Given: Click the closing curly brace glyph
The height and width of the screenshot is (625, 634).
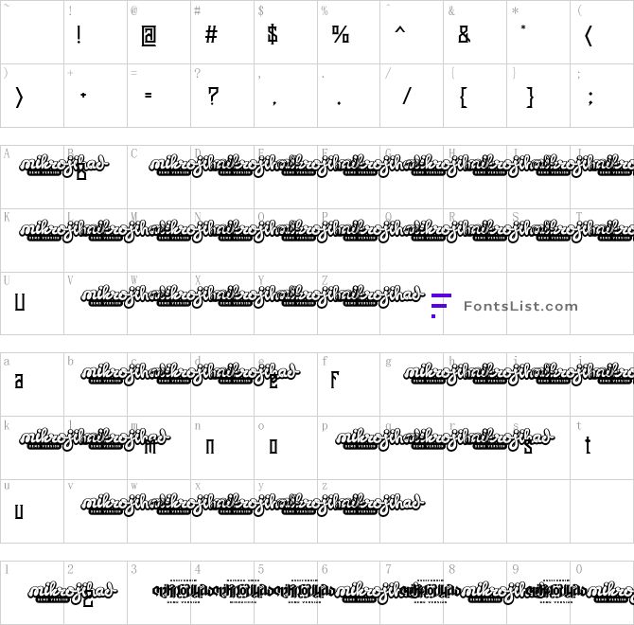Looking at the screenshot, I should click(x=530, y=96).
